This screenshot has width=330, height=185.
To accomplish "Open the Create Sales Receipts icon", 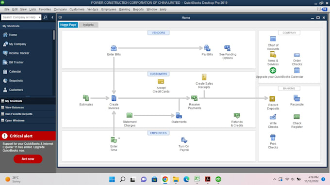I will click(204, 77).
